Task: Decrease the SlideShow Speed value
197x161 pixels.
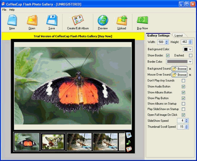Action: pyautogui.click(x=187, y=122)
